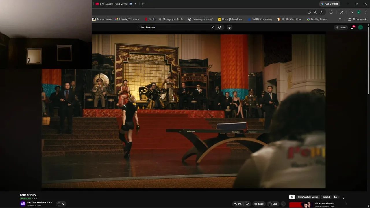The width and height of the screenshot is (370, 208).
Task: Click the install app icon in address bar
Action: point(309,12)
